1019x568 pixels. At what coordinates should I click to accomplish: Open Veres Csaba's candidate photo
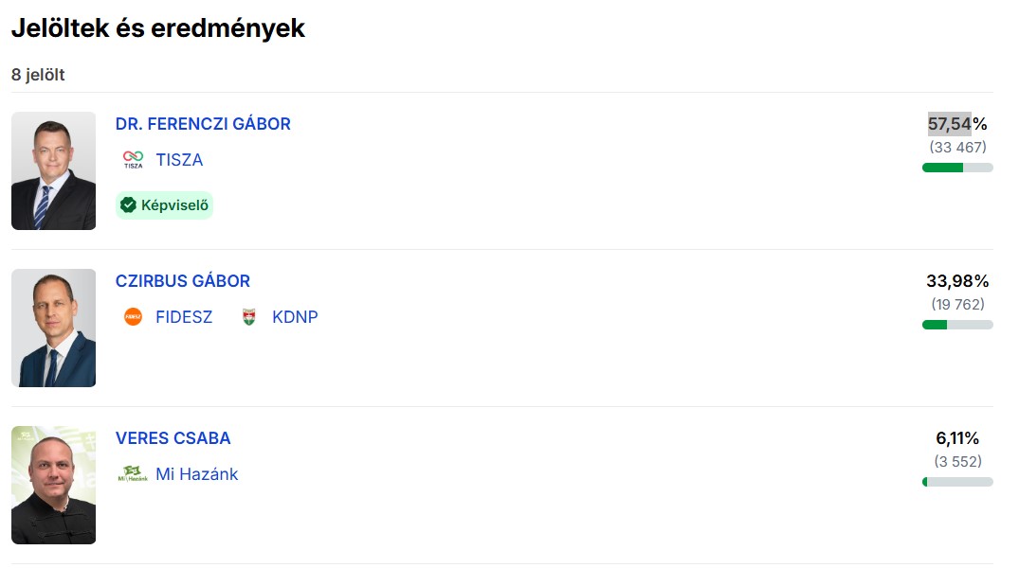pos(54,486)
